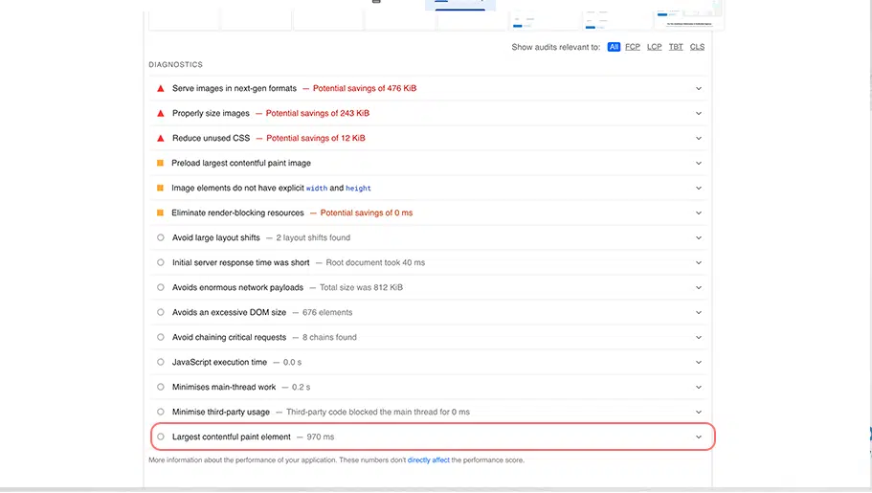Image resolution: width=872 pixels, height=493 pixels.
Task: Click grey circle icon beside Avoids enormous network payloads
Action: pos(160,288)
